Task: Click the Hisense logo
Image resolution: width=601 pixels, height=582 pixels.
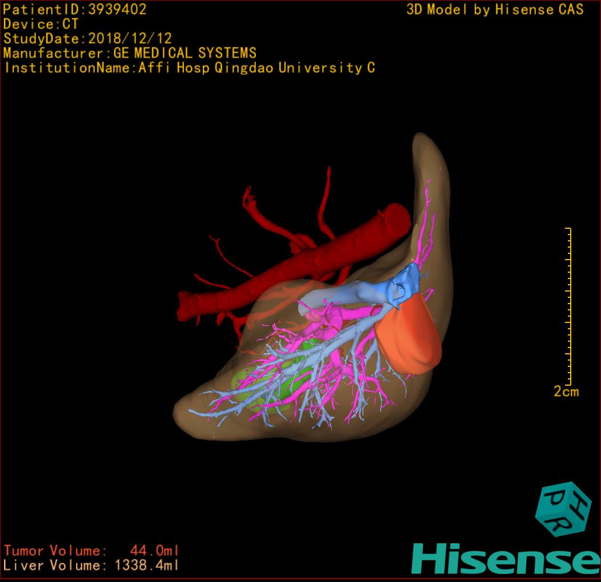Action: 506,558
